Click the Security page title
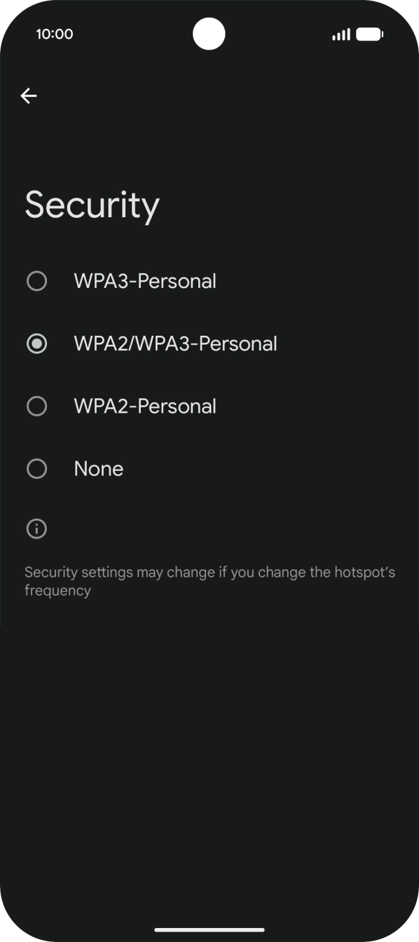 92,205
